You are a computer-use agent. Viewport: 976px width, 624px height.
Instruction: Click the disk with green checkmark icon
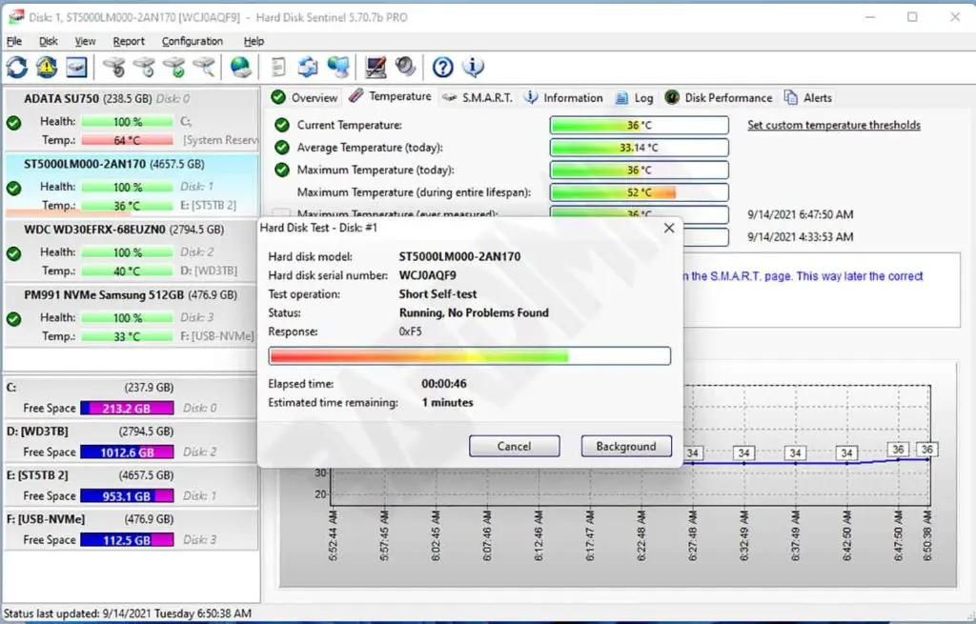coord(175,67)
